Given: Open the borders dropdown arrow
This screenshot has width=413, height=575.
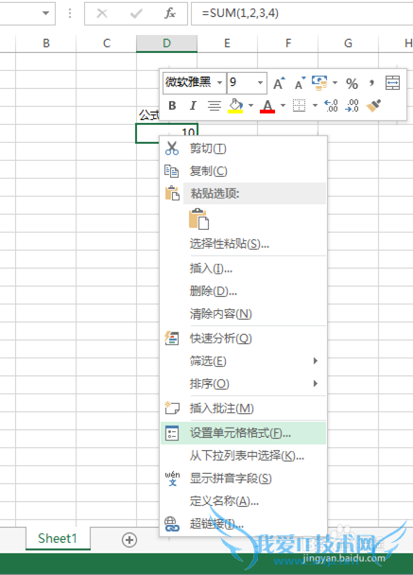Looking at the screenshot, I should click(x=315, y=106).
